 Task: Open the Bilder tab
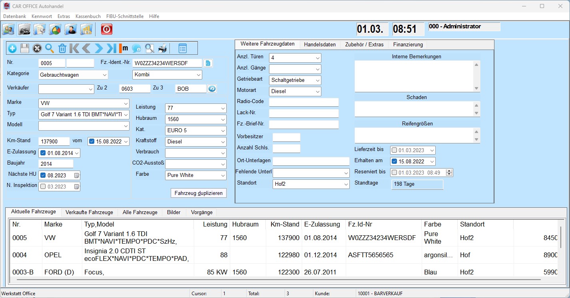174,213
